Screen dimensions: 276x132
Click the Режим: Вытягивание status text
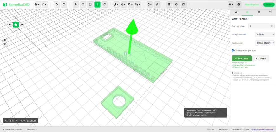point(12,129)
